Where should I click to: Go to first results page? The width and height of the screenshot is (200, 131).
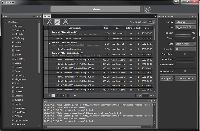46,95
